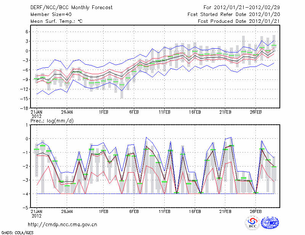Viewport: 305px width, 235px height.
Task: Click the BCC logo icon
Action: point(252,223)
